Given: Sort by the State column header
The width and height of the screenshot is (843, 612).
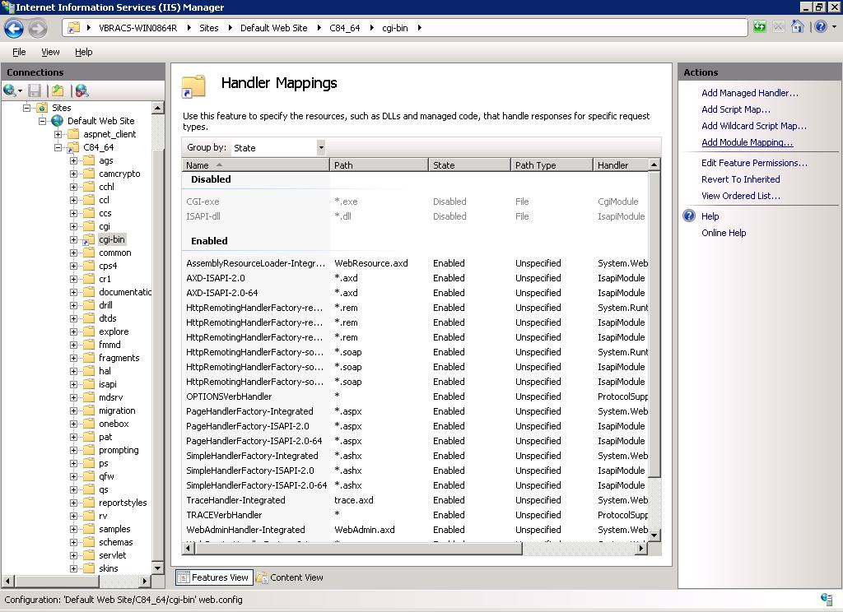Looking at the screenshot, I should coord(469,165).
